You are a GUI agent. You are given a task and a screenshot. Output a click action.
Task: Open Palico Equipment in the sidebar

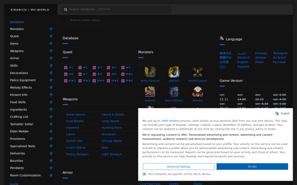pos(23,80)
